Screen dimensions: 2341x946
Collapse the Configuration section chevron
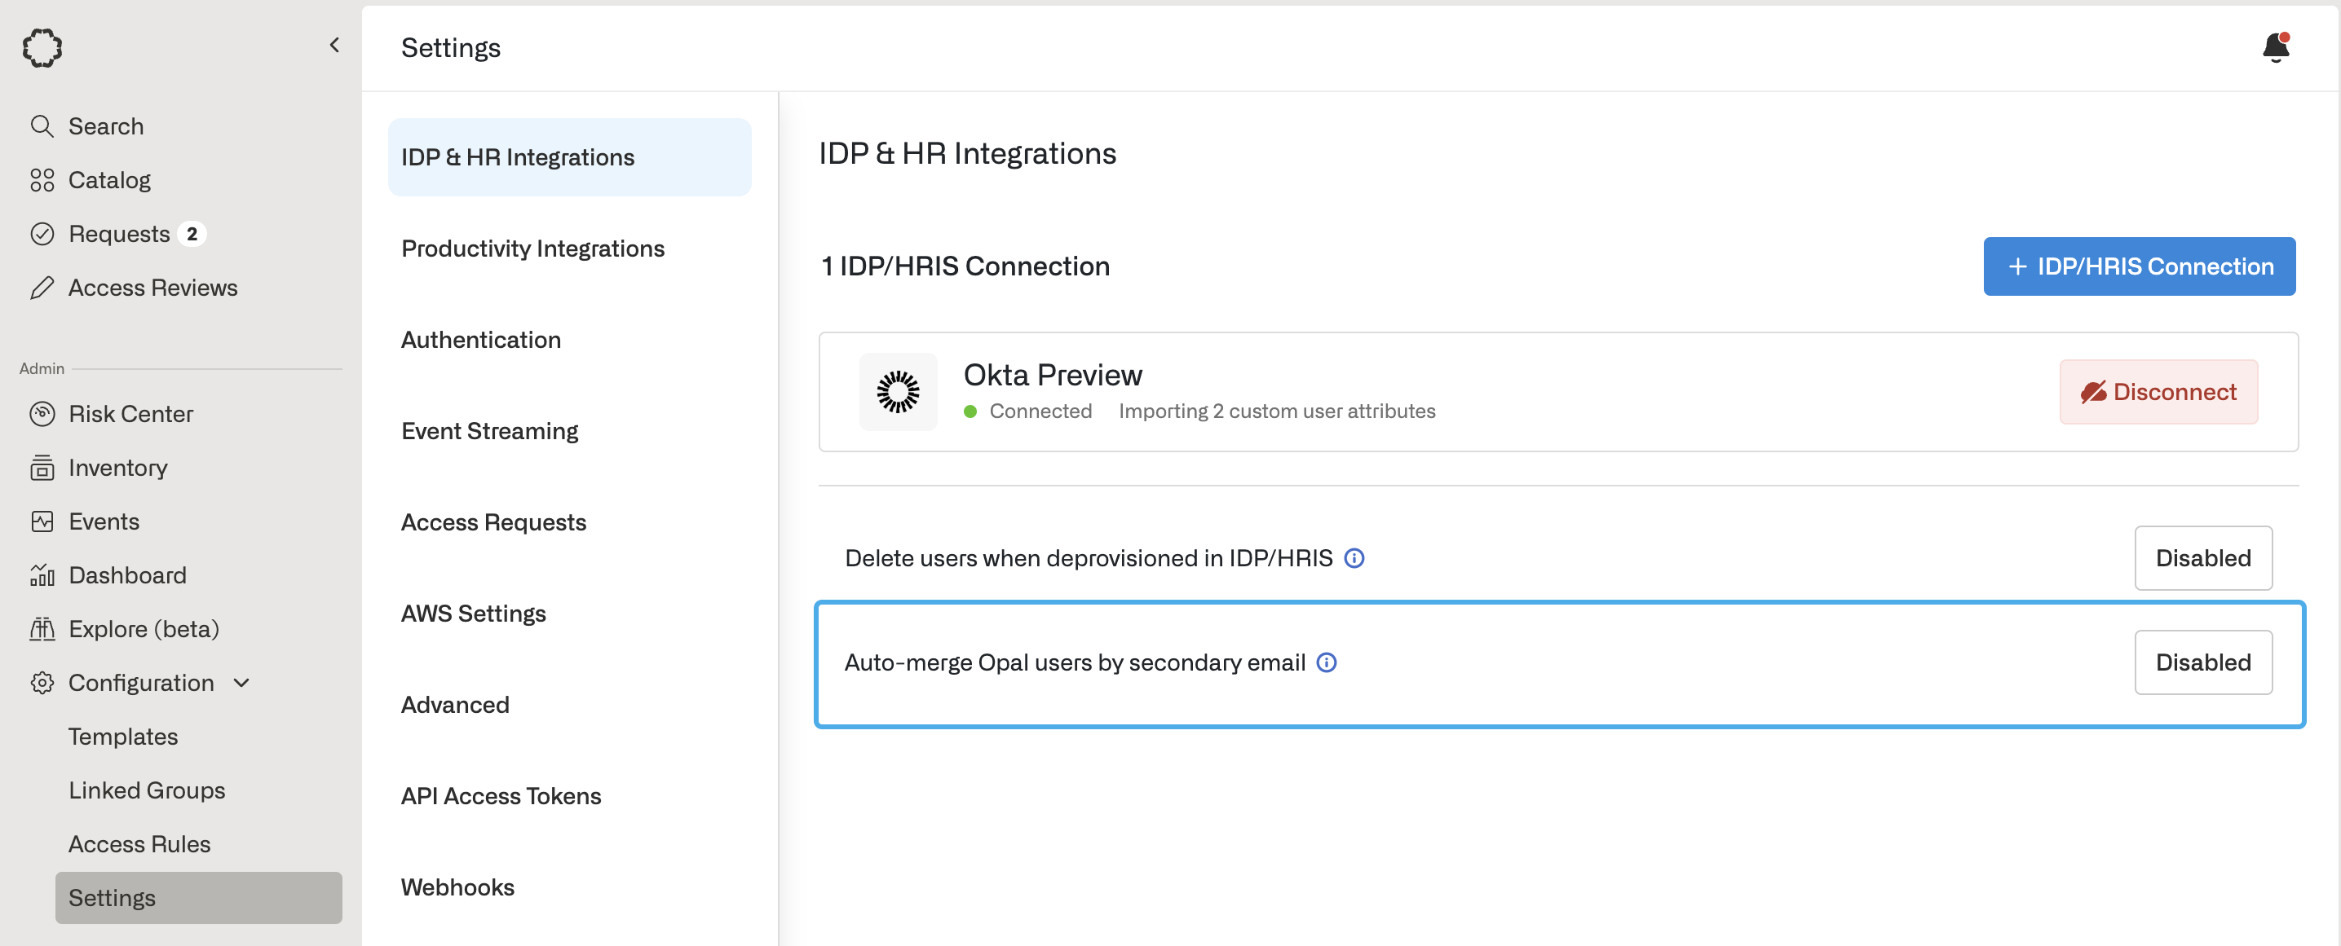(x=241, y=683)
